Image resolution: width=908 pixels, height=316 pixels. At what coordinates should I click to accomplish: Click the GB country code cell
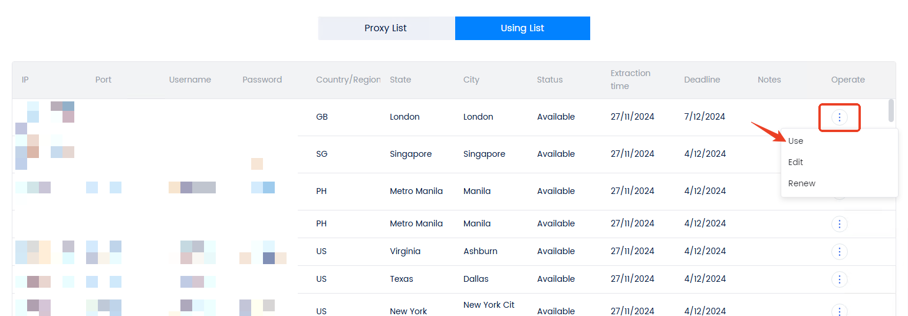pyautogui.click(x=322, y=117)
